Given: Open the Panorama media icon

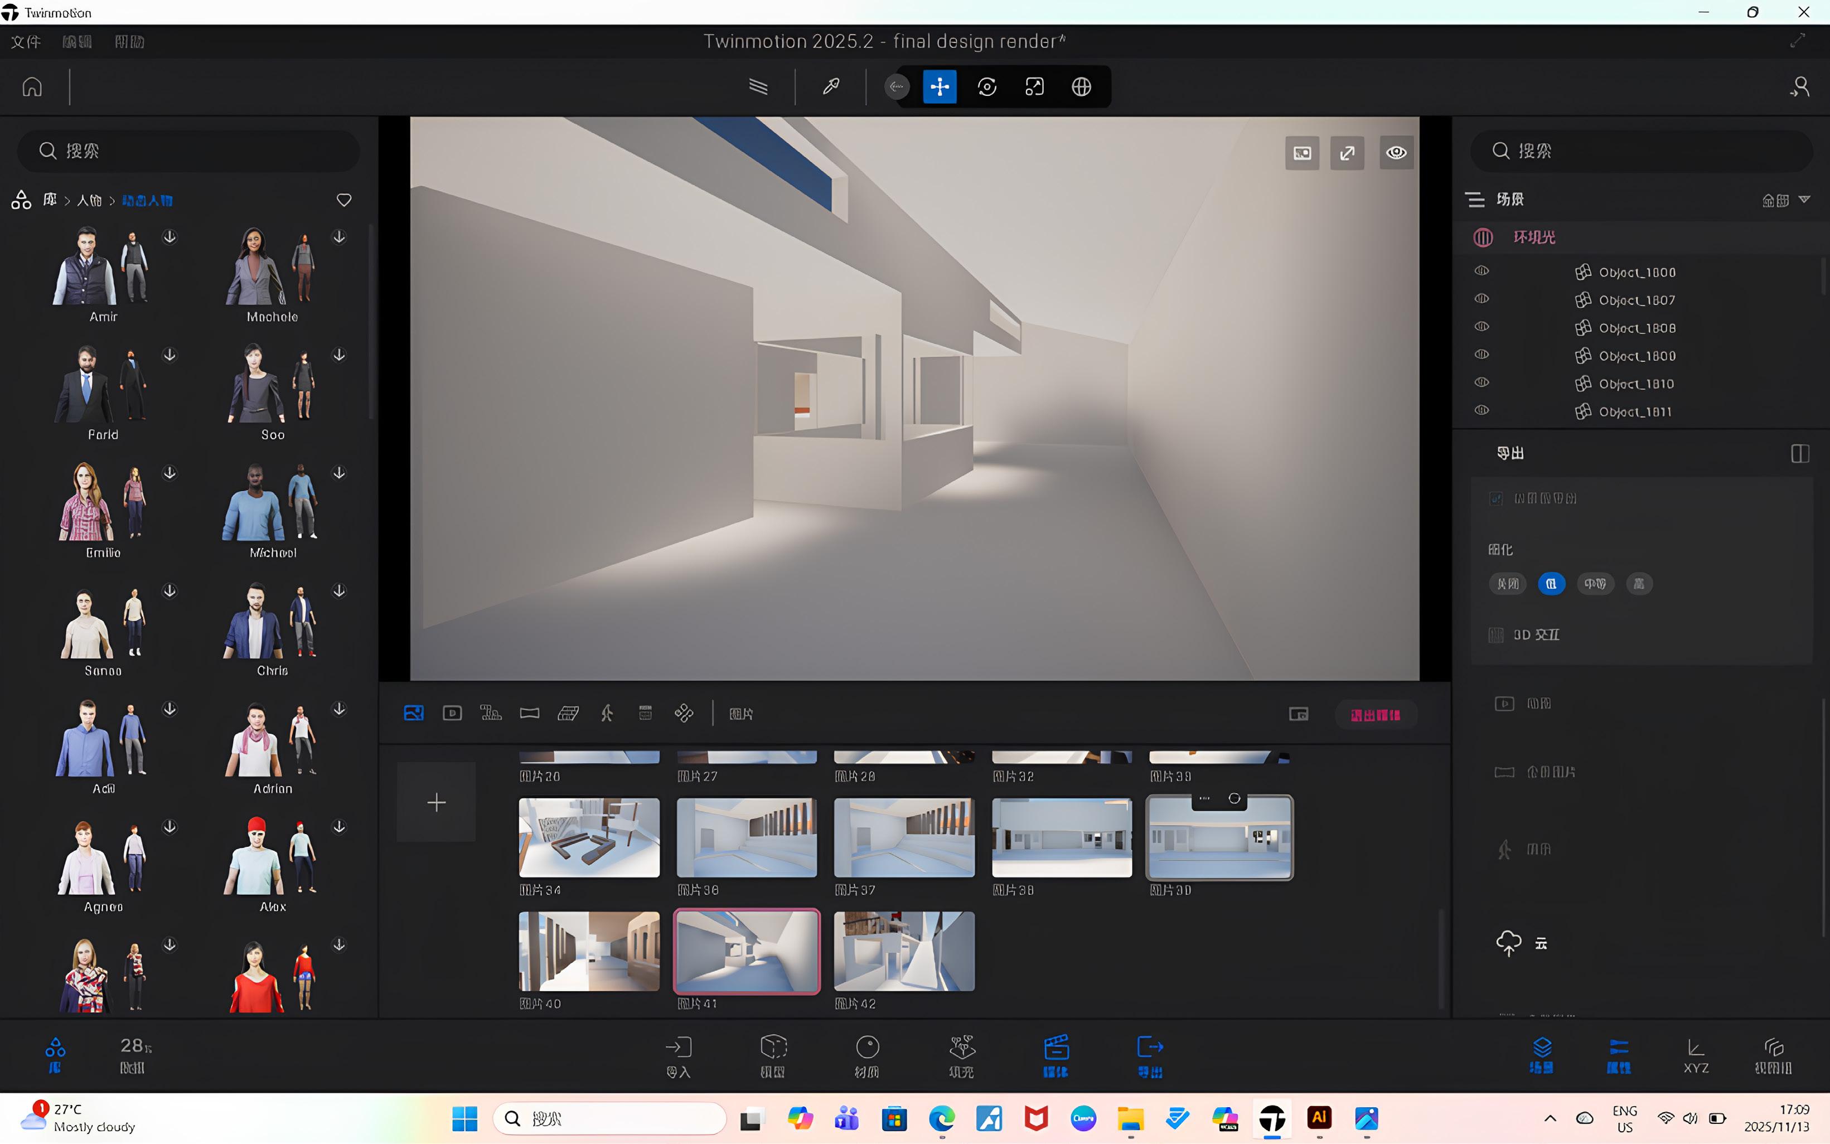Looking at the screenshot, I should [x=530, y=714].
